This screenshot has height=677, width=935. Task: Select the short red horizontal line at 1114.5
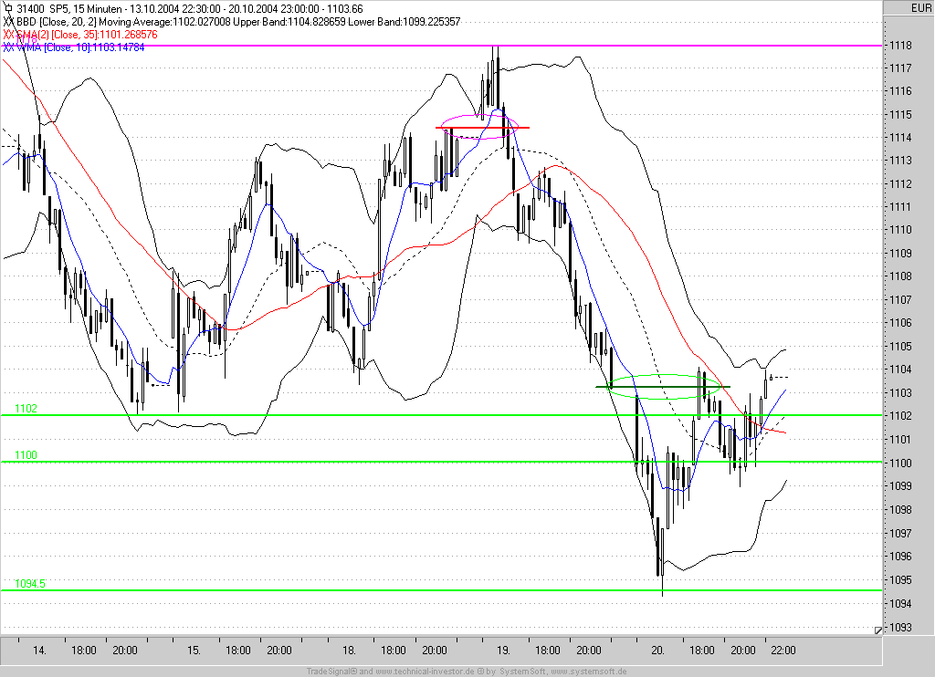482,128
